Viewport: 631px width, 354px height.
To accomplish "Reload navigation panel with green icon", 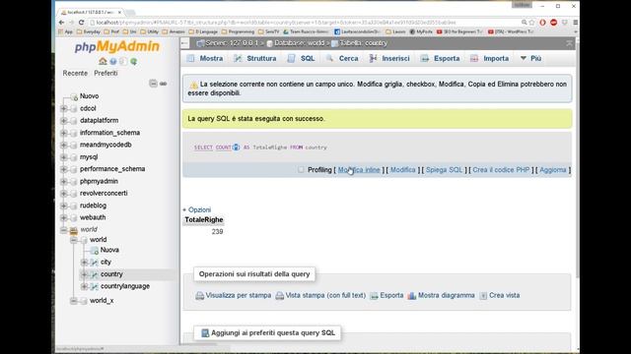I will pos(134,61).
